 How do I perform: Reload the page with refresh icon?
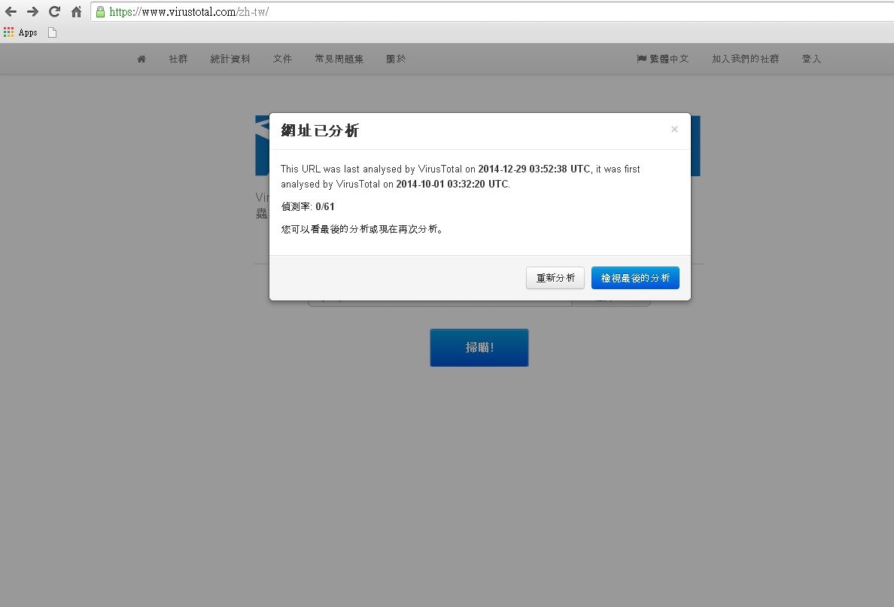coord(55,11)
